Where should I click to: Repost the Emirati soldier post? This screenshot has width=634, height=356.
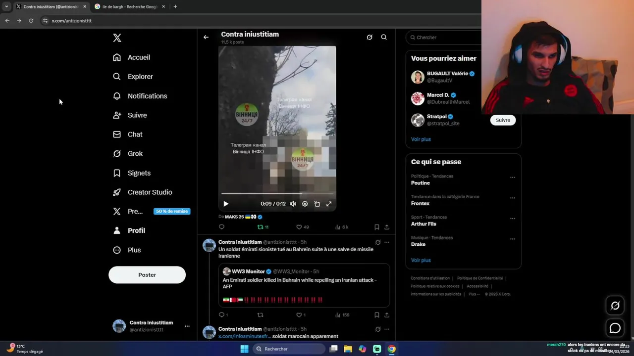point(260,315)
